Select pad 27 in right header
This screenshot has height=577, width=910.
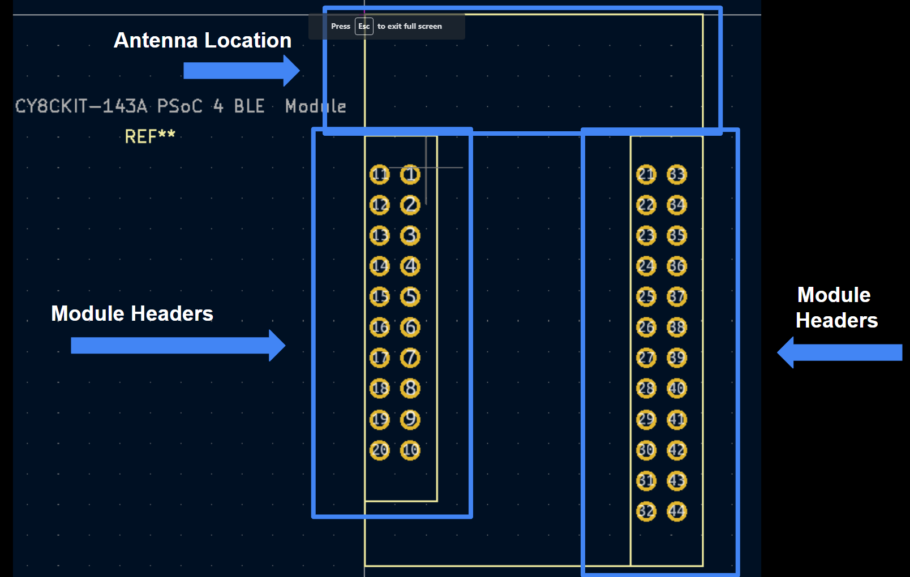(x=646, y=358)
